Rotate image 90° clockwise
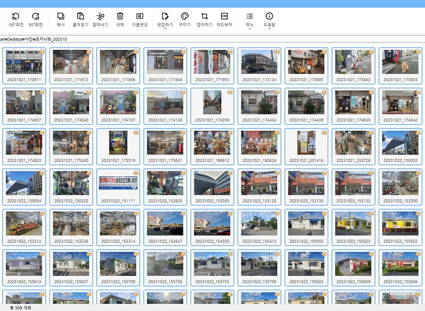Viewport: 425px width, 311px height. coord(36,20)
